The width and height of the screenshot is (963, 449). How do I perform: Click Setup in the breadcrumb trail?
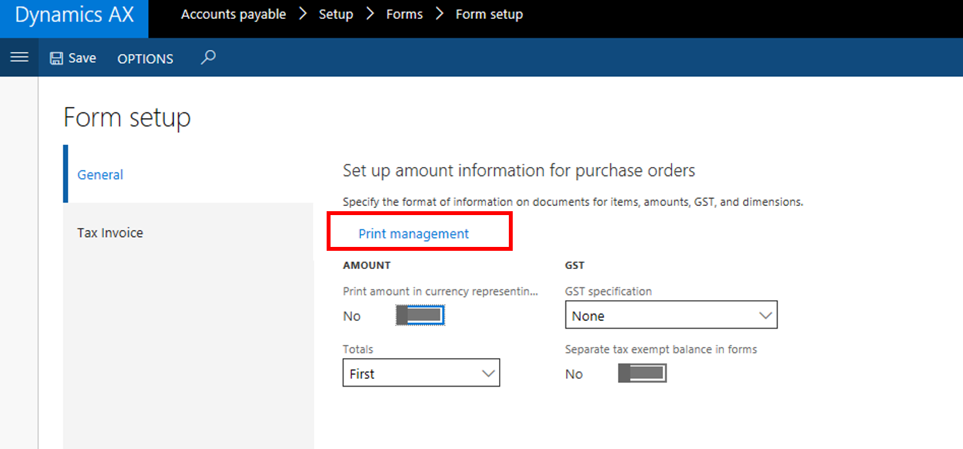point(336,14)
